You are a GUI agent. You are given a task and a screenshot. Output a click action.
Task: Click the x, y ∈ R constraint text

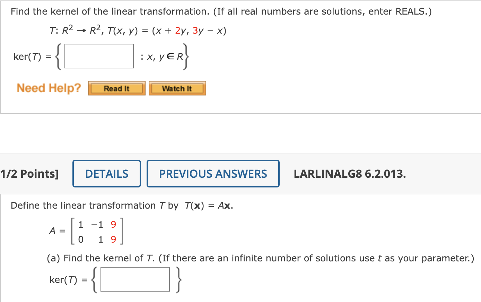162,56
